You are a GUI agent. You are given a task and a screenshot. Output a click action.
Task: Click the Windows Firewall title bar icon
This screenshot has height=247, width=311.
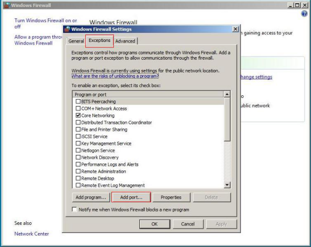point(7,5)
